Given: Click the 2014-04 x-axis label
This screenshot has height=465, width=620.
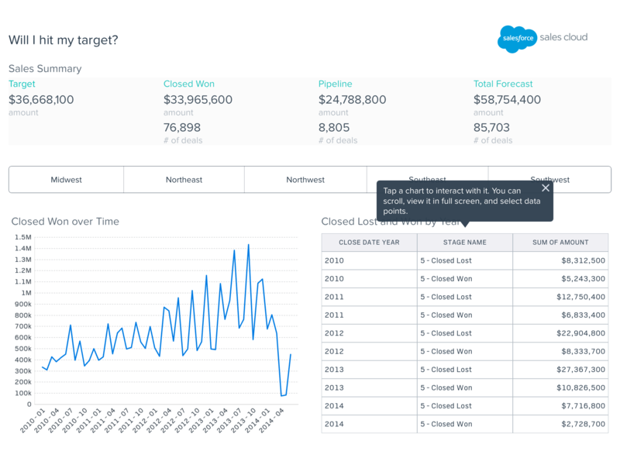Looking at the screenshot, I should pyautogui.click(x=271, y=420).
